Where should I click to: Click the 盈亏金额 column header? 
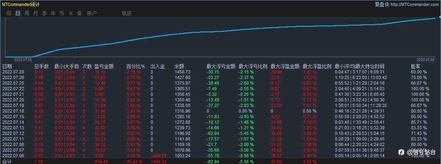pyautogui.click(x=104, y=66)
